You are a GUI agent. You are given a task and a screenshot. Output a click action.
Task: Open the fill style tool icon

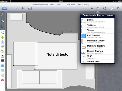[x=3, y=56]
